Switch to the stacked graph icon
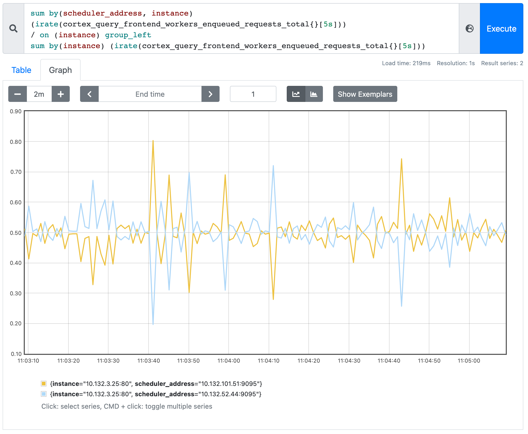 coord(313,94)
